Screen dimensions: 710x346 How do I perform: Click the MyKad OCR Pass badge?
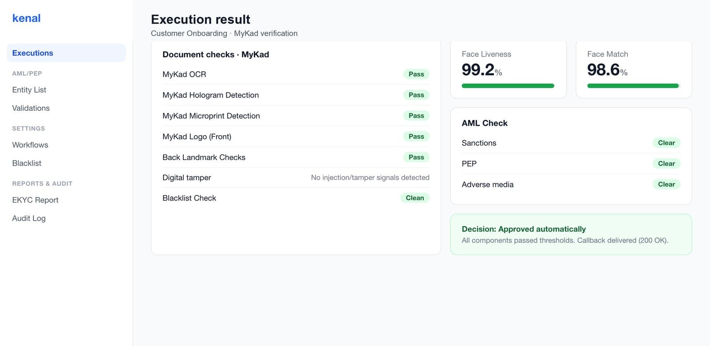click(416, 74)
